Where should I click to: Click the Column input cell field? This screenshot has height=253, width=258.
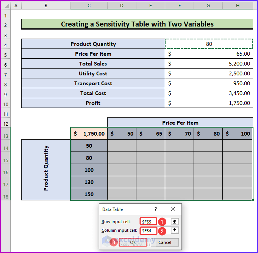coord(155,230)
